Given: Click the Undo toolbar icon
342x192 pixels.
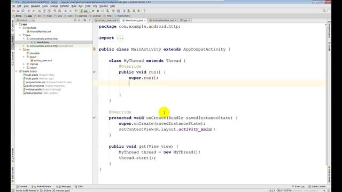Looking at the screenshot, I should (29, 11).
